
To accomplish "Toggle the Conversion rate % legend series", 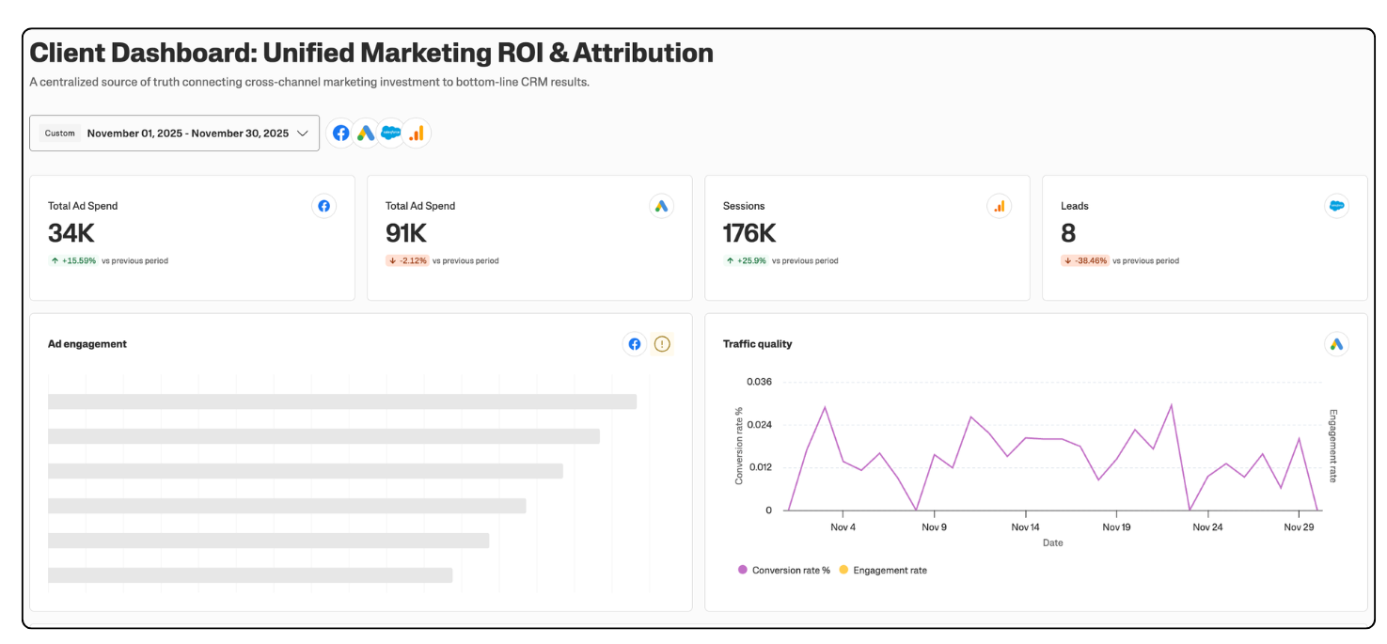I will point(784,570).
